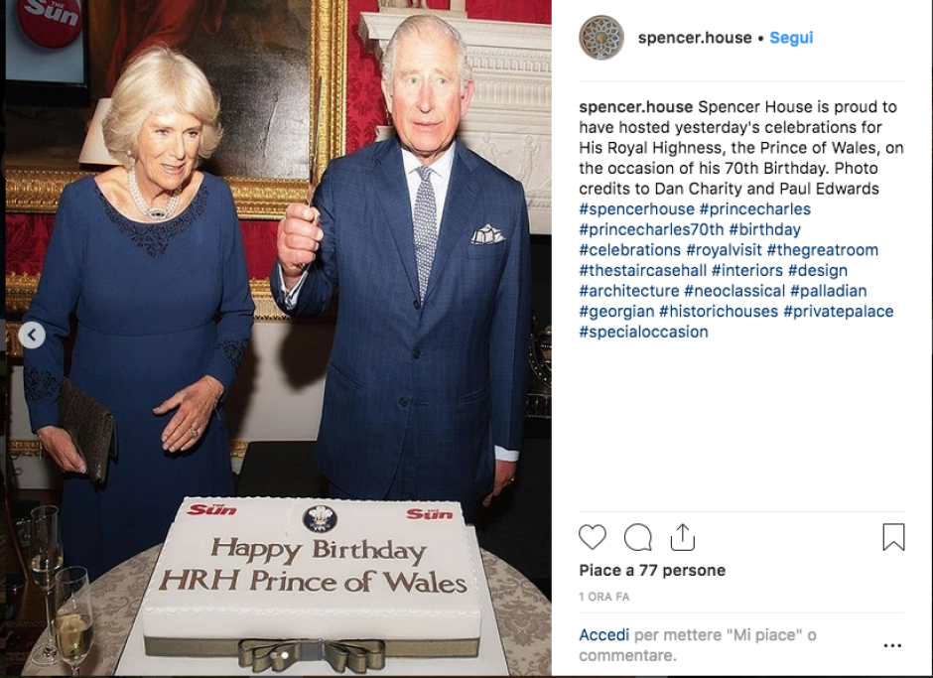View who liked via Piace a 77 persone
This screenshot has height=678, width=933.
coord(652,571)
